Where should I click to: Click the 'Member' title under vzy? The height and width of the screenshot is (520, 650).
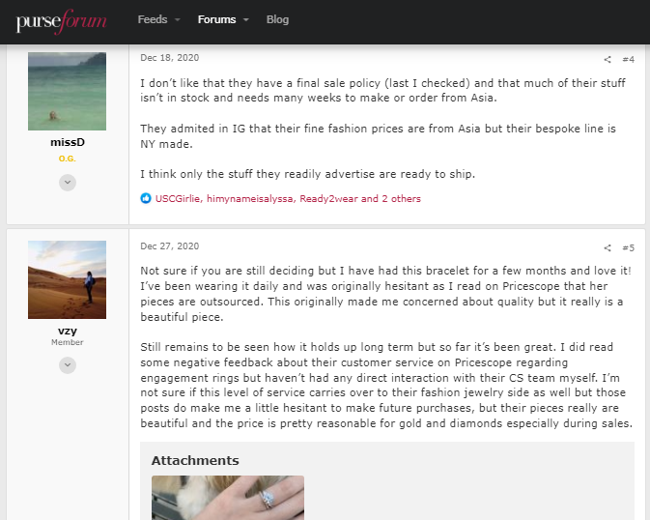[68, 342]
